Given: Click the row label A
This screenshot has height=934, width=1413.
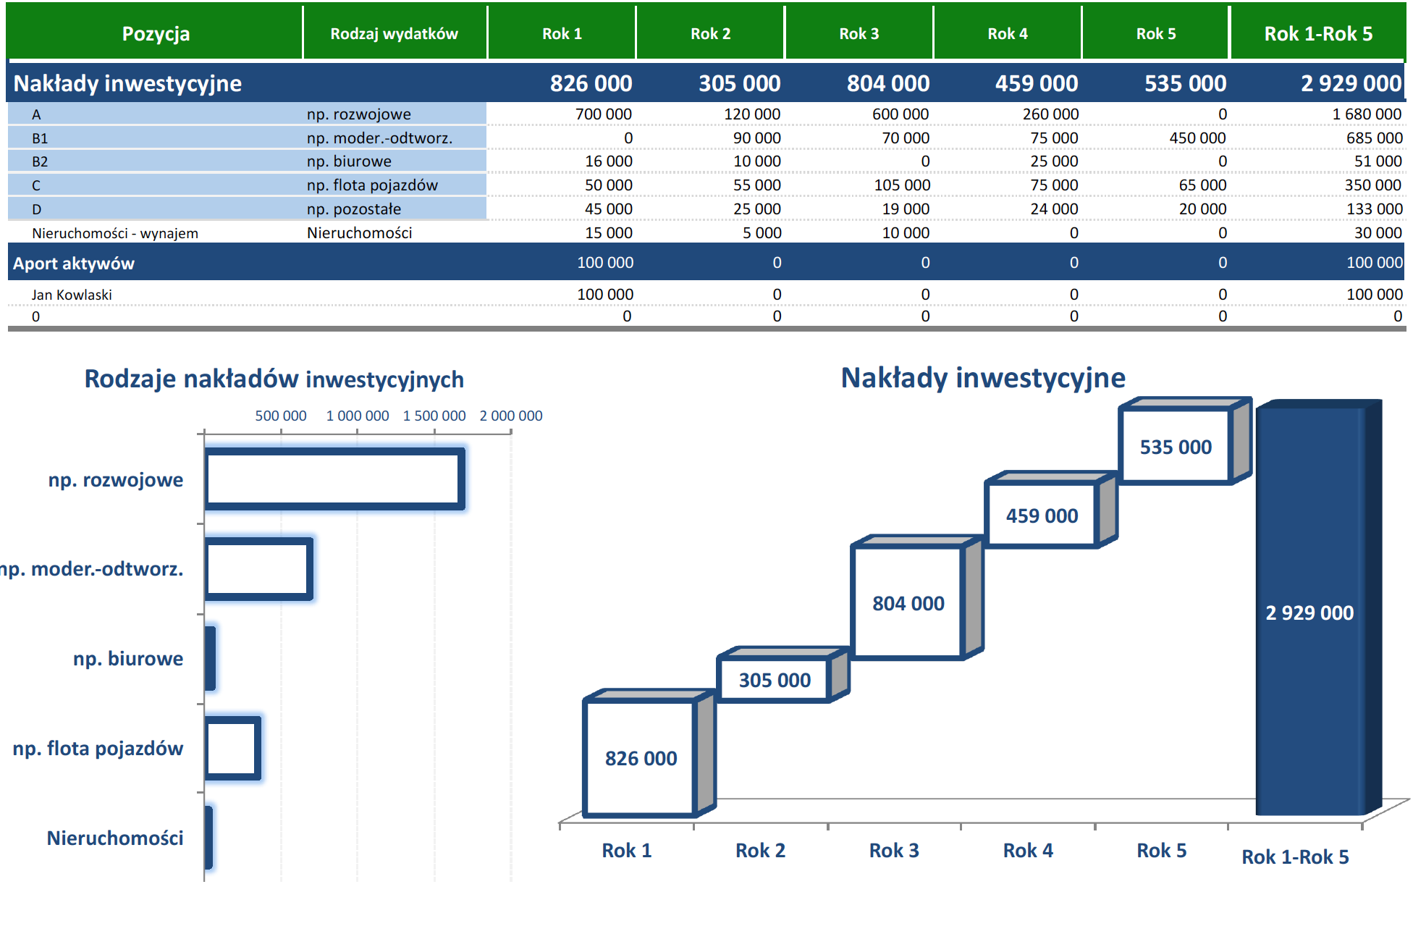Looking at the screenshot, I should 36,114.
